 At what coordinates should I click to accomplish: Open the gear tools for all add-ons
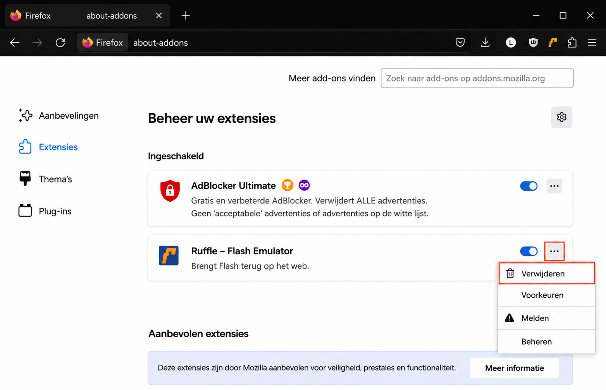561,117
